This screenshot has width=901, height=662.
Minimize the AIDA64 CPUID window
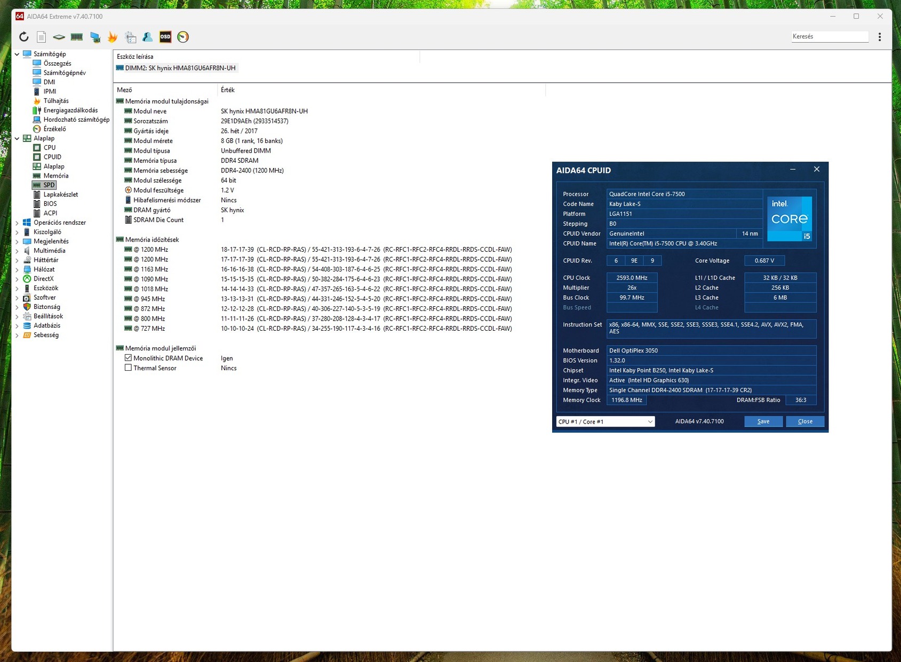coord(793,170)
